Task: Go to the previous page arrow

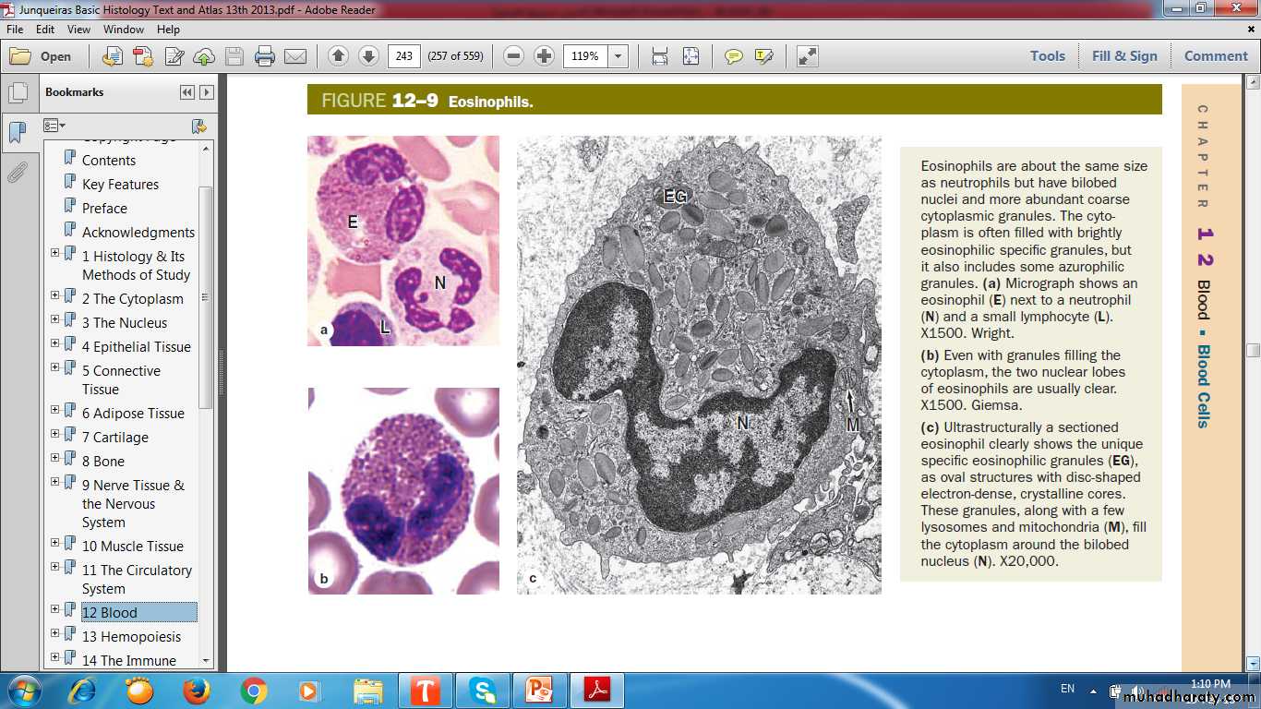Action: click(338, 56)
